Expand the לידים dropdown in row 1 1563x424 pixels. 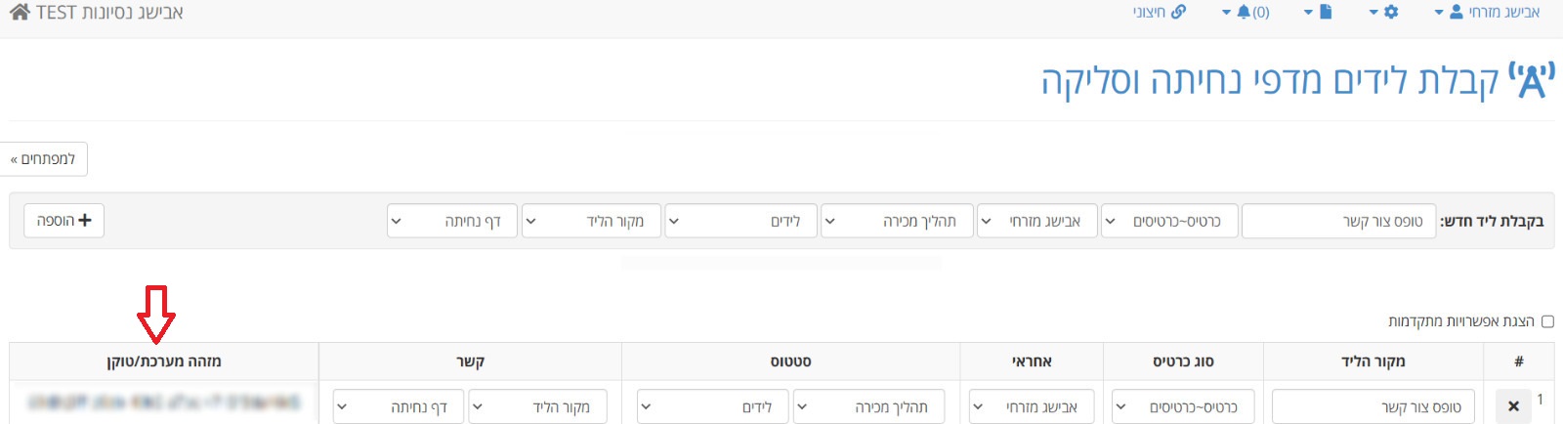(713, 406)
